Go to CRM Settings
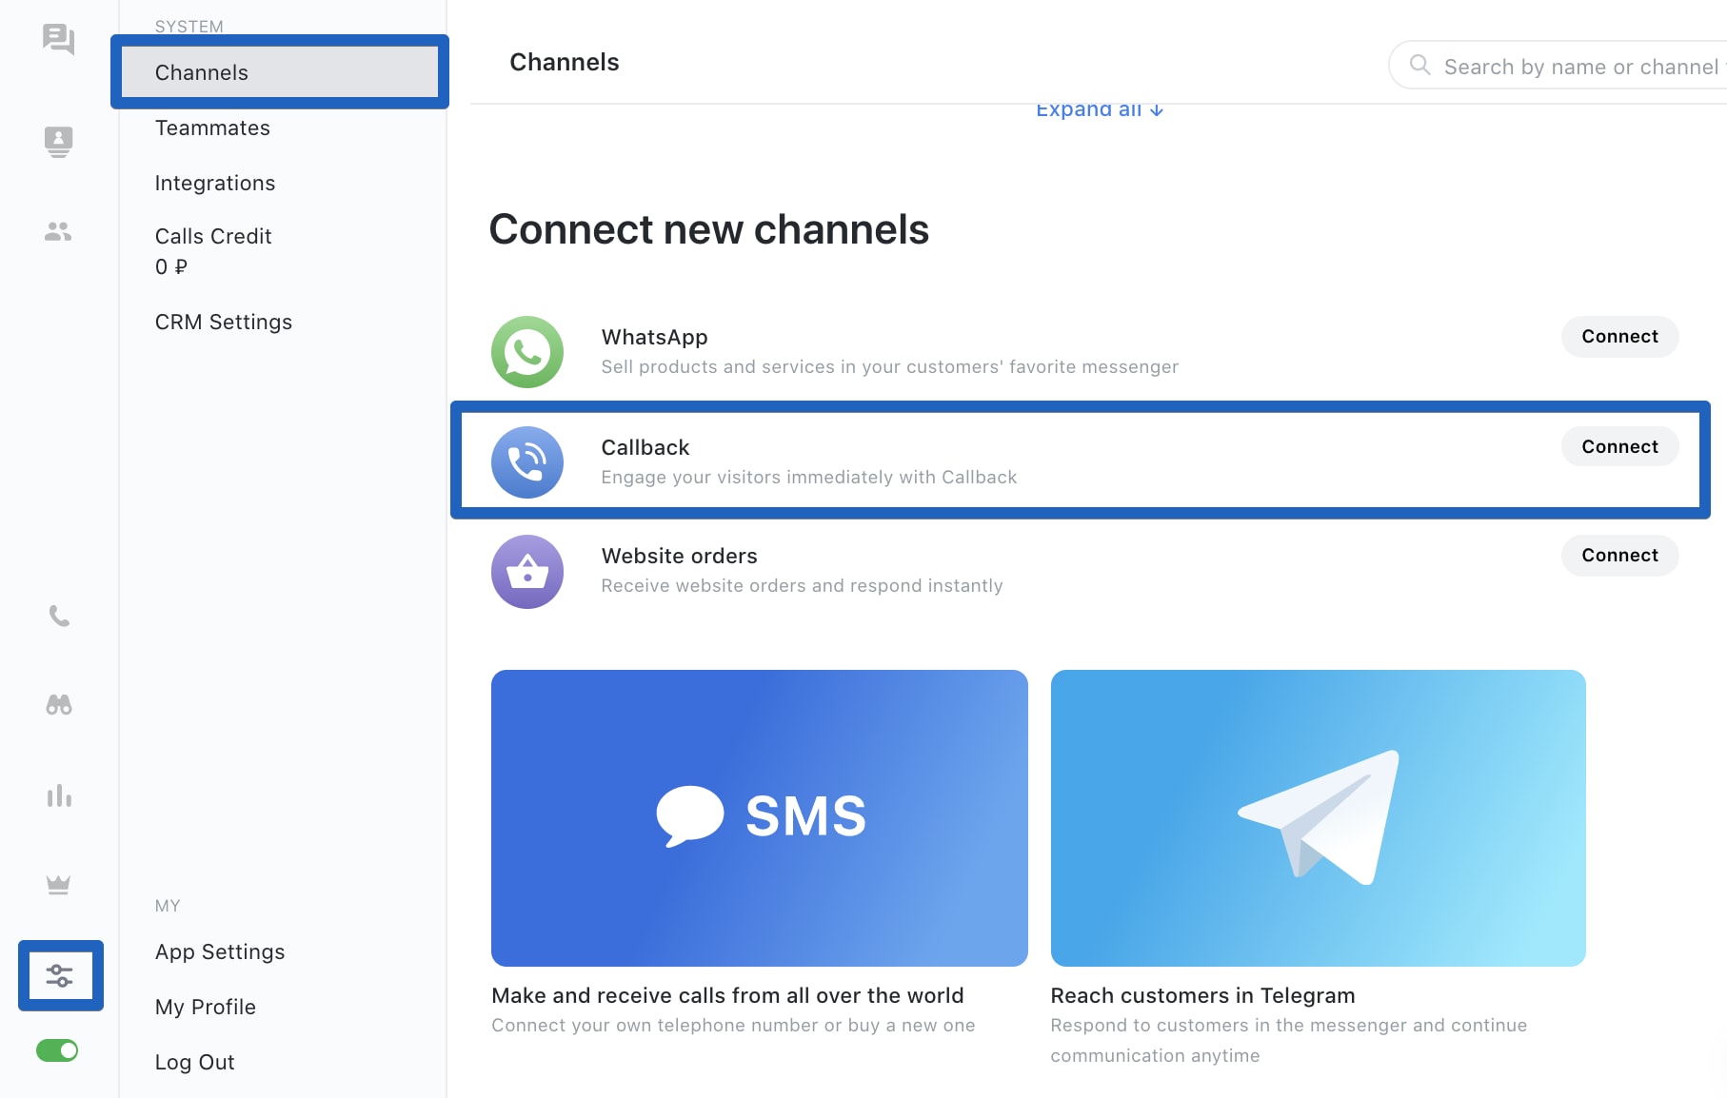 pos(224,322)
